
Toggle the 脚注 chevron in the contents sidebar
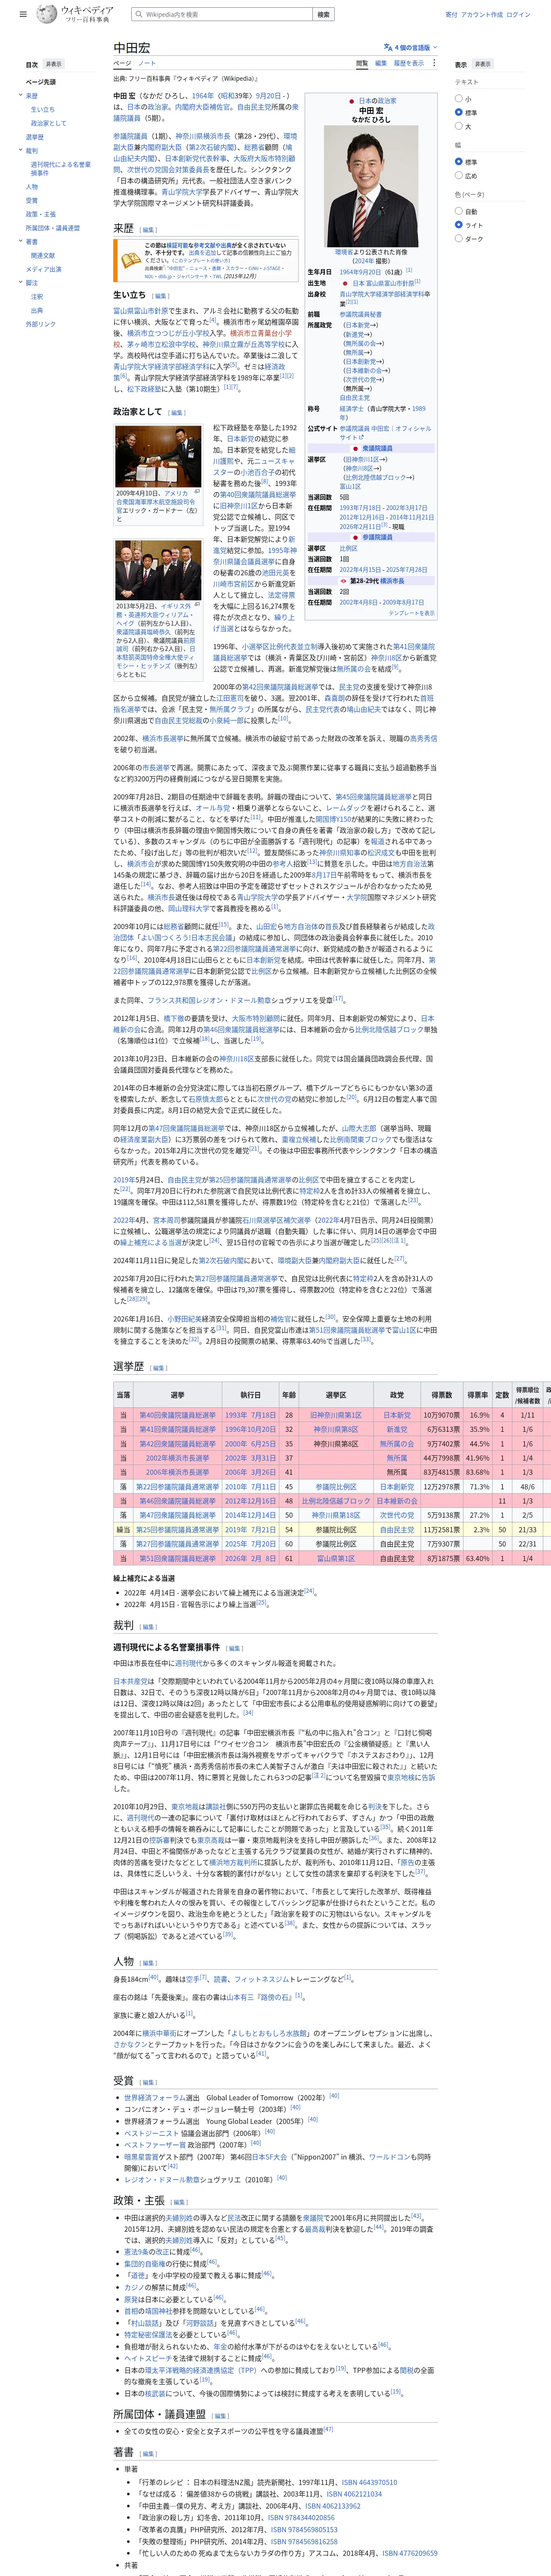(x=20, y=283)
